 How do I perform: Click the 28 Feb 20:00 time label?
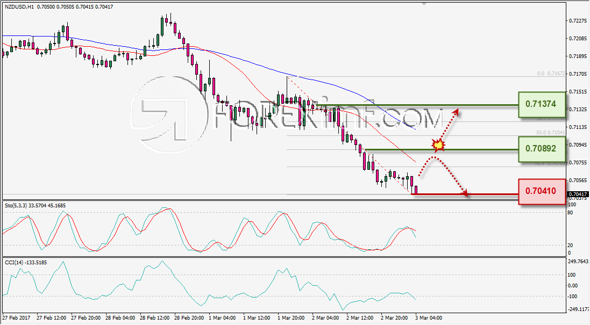tap(189, 318)
